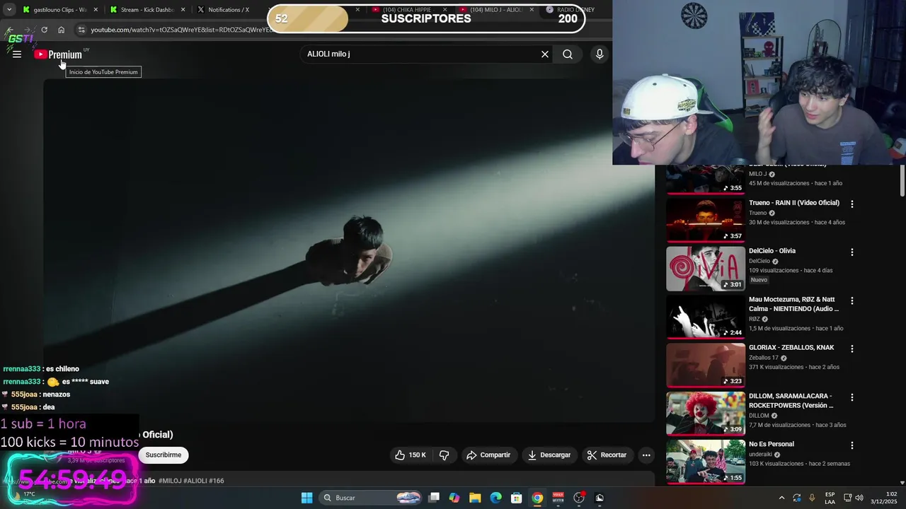Clip the video using Recortar
This screenshot has width=906, height=509.
pyautogui.click(x=607, y=455)
